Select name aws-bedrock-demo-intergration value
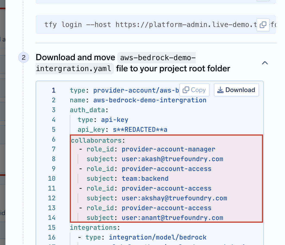Screen dimensions: 285x245 click(150, 100)
